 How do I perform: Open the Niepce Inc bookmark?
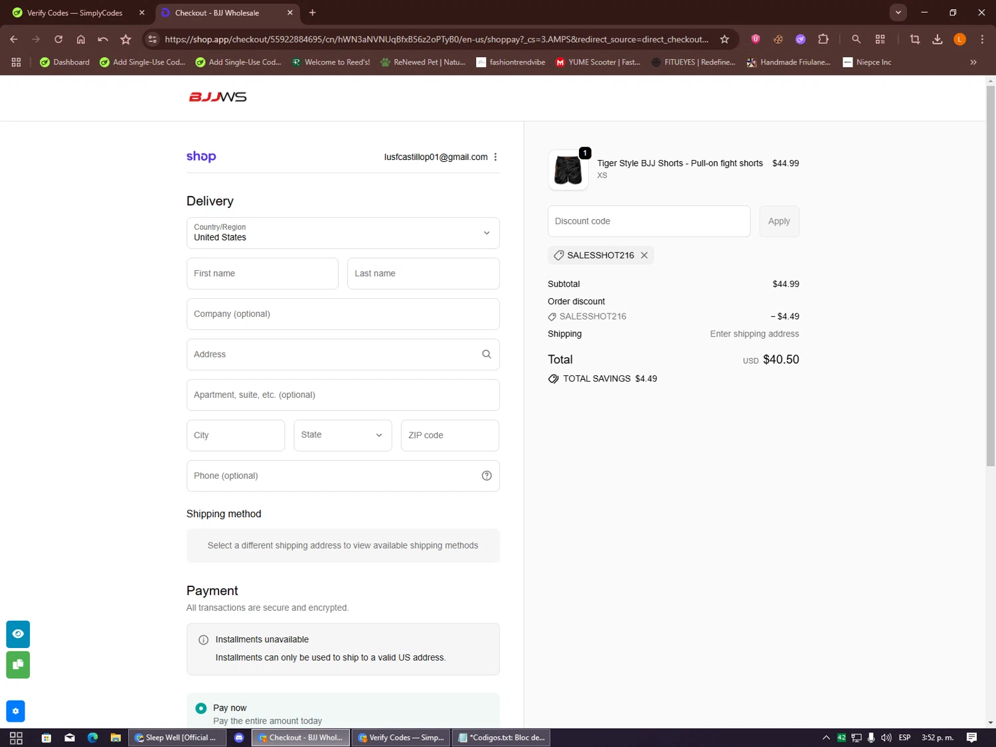pyautogui.click(x=867, y=62)
